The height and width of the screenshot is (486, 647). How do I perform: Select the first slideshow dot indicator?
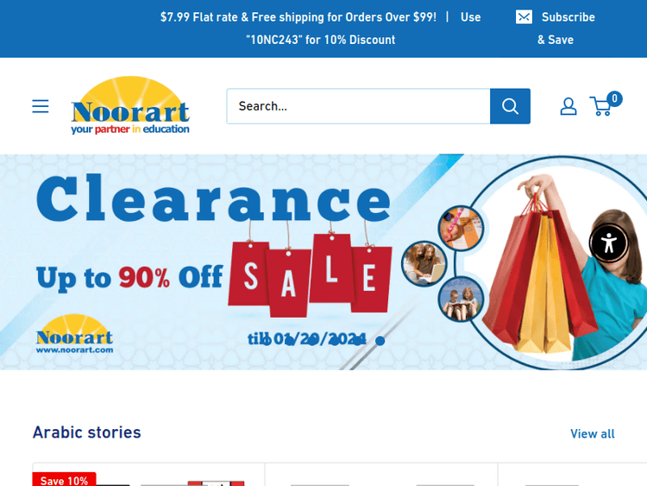(x=267, y=341)
